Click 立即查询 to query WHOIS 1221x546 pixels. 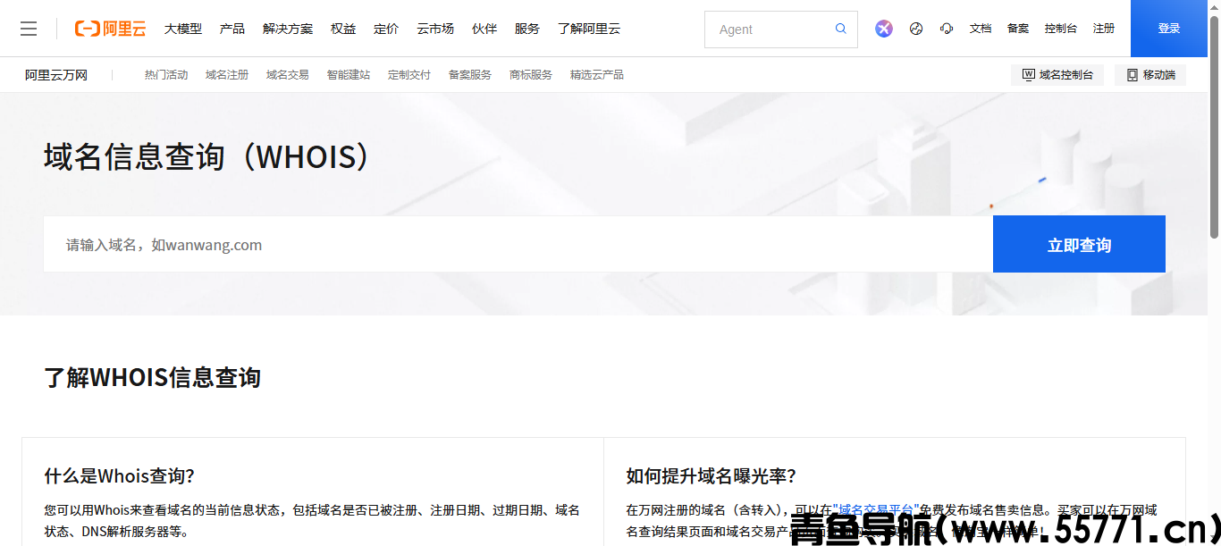tap(1079, 244)
